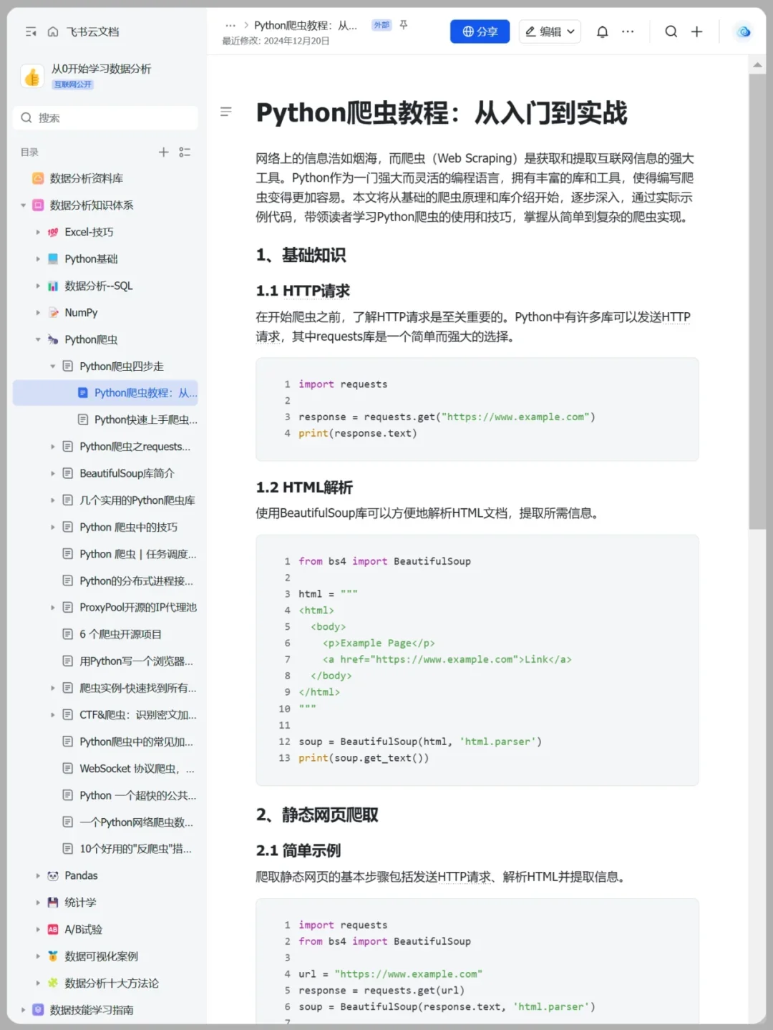Image resolution: width=773 pixels, height=1030 pixels.
Task: Open the catalog view settings icon beside 目录
Action: click(x=184, y=152)
